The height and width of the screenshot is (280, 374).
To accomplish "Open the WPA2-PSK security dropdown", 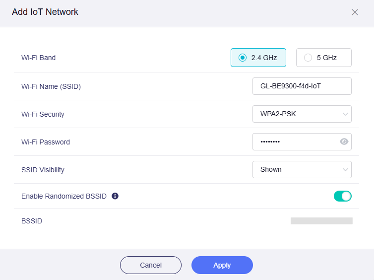I will (302, 114).
